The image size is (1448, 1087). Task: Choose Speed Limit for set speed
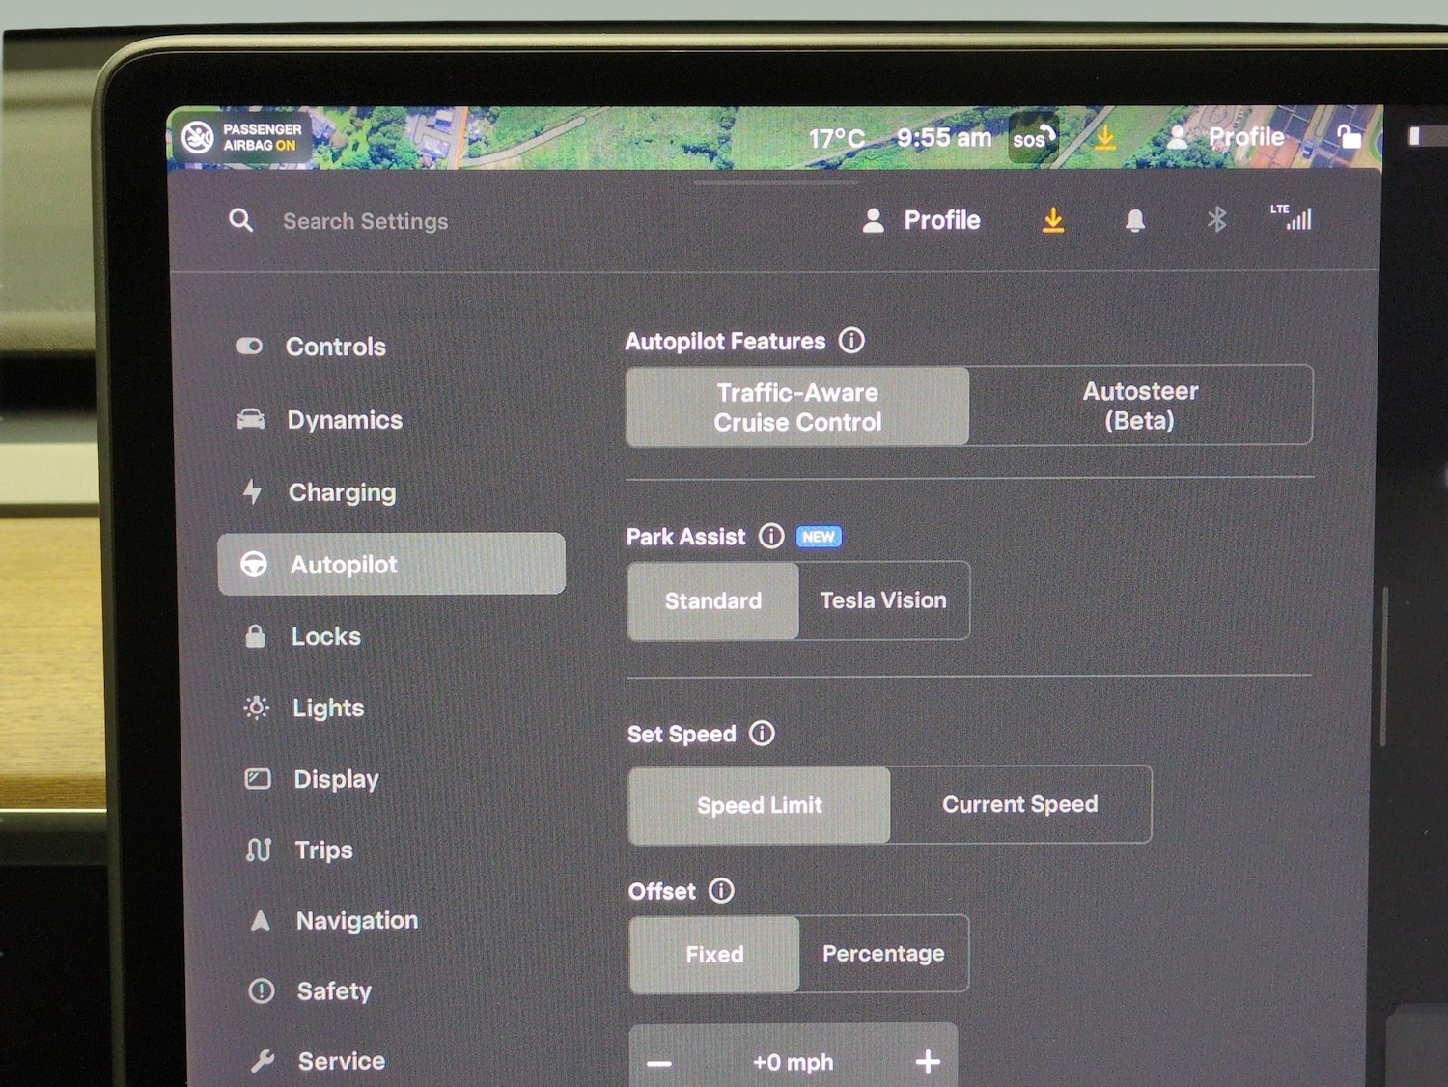[x=760, y=805]
